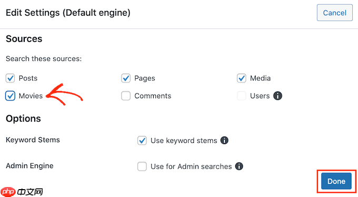The height and width of the screenshot is (197, 358).
Task: Open info tooltip for Use keyword stems
Action: tap(224, 140)
